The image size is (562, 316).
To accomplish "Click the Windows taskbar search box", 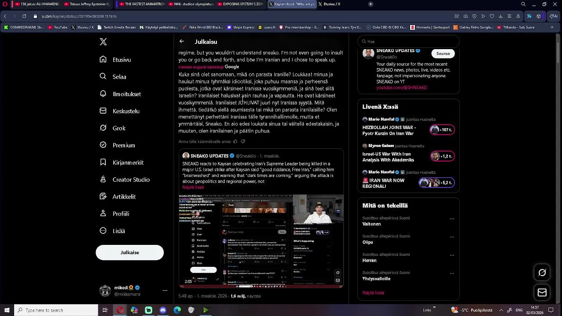I will (x=56, y=310).
